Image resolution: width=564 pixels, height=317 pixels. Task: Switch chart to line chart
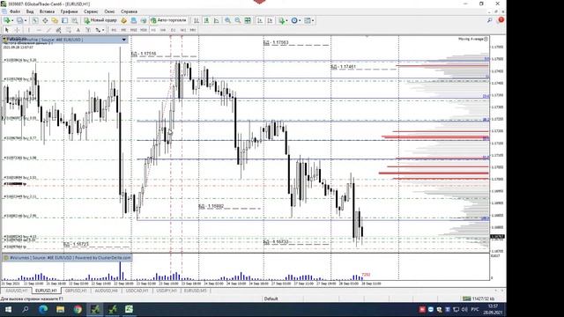pos(216,20)
